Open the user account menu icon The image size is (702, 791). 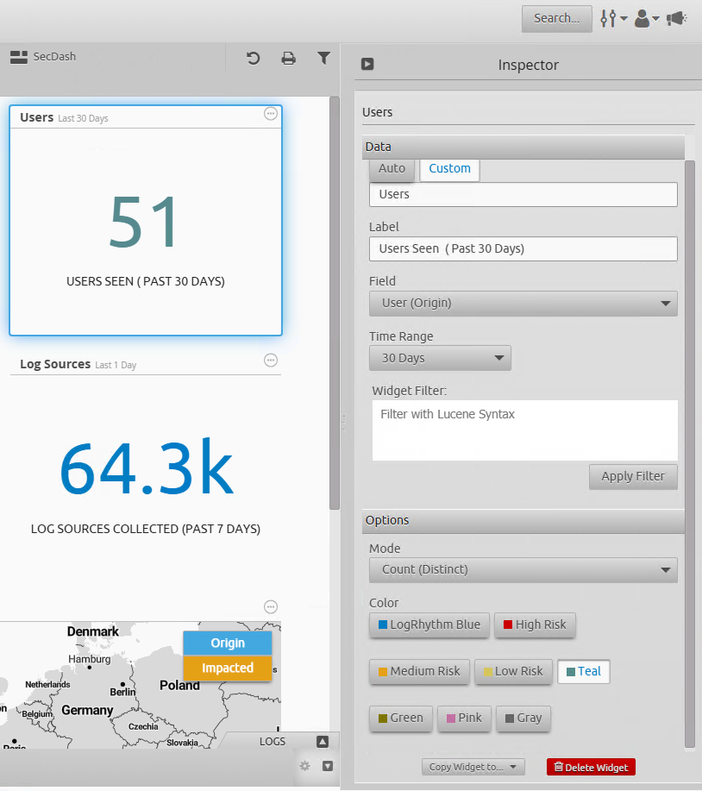coord(646,18)
